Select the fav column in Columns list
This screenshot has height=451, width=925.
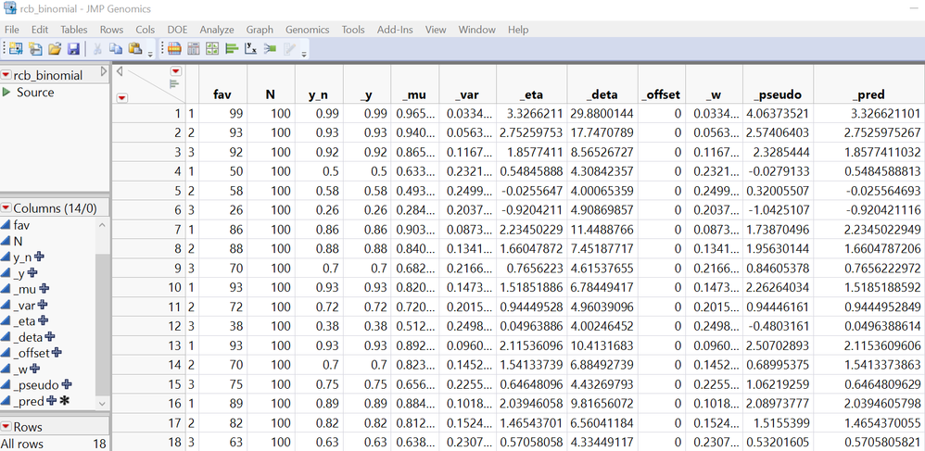click(22, 225)
